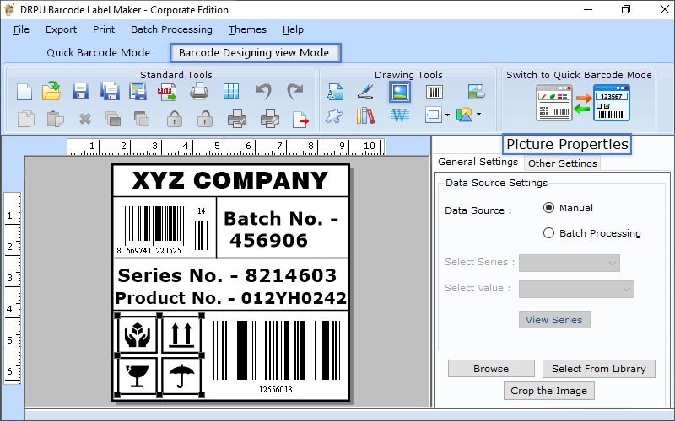Click the bring-to-front layers icon
675x421 pixels.
113,119
